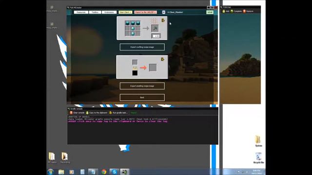Image resolution: width=312 pixels, height=175 pixels.
Task: Click the small recipe grid icon above the result slot
Action: click(x=155, y=20)
